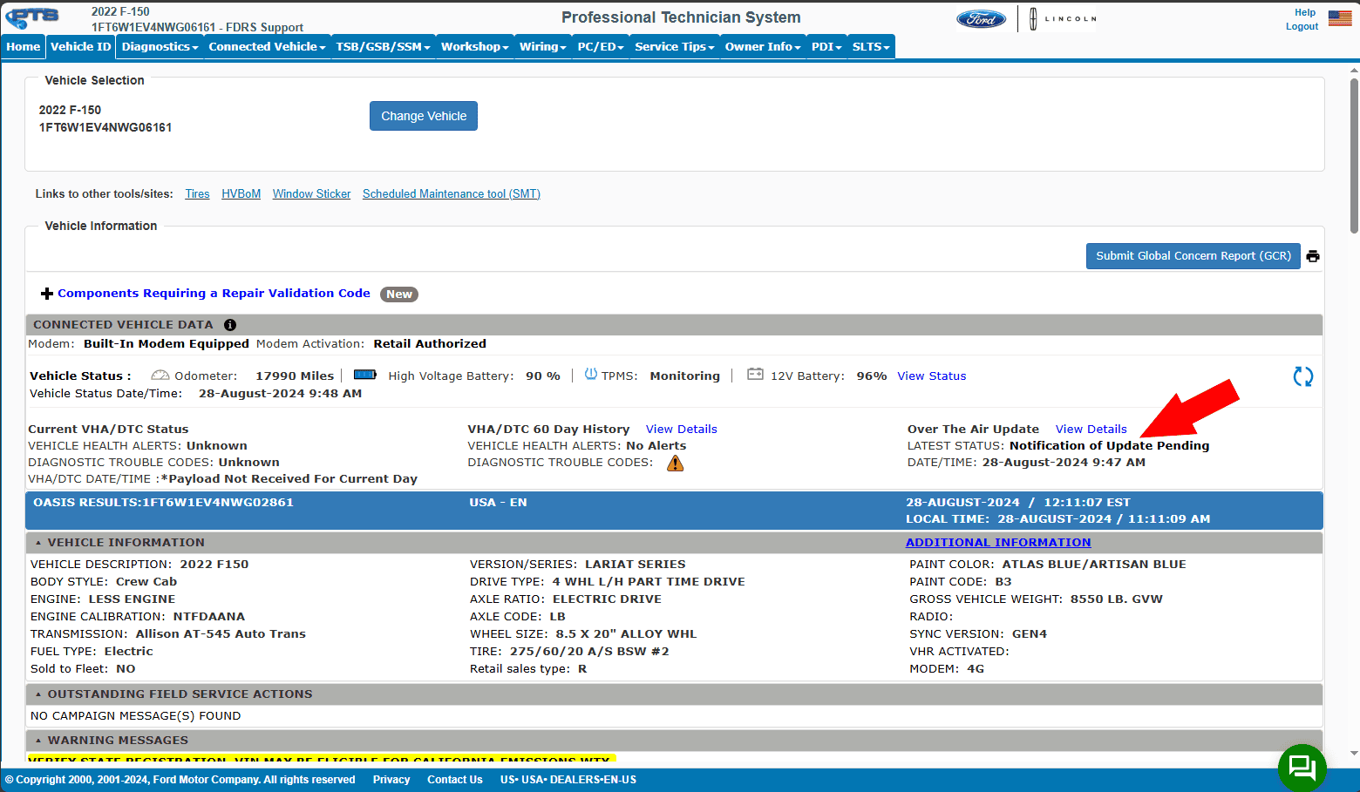Click the Connected Vehicle Data info icon
Image resolution: width=1360 pixels, height=792 pixels.
coord(230,325)
